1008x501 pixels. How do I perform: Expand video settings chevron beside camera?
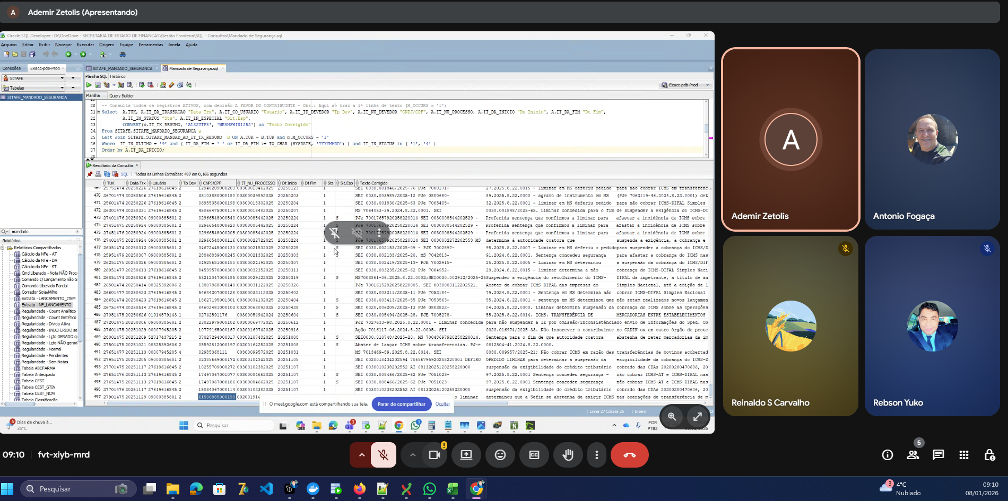[x=412, y=455]
